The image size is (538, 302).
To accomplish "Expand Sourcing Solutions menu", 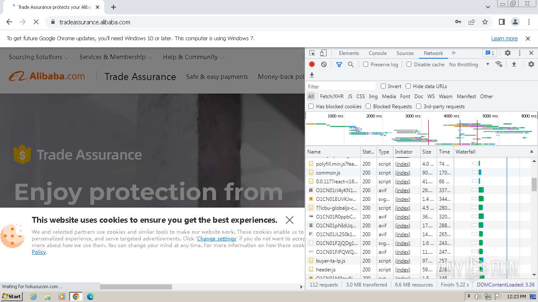I will pyautogui.click(x=39, y=57).
